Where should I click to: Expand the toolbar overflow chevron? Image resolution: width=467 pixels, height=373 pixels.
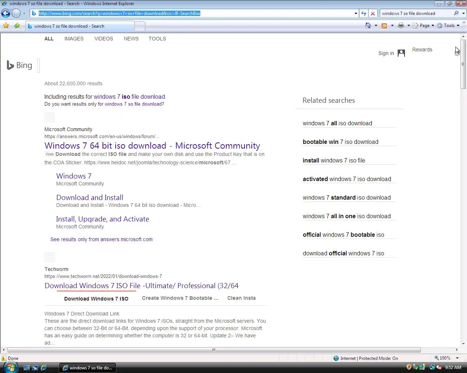coord(464,23)
